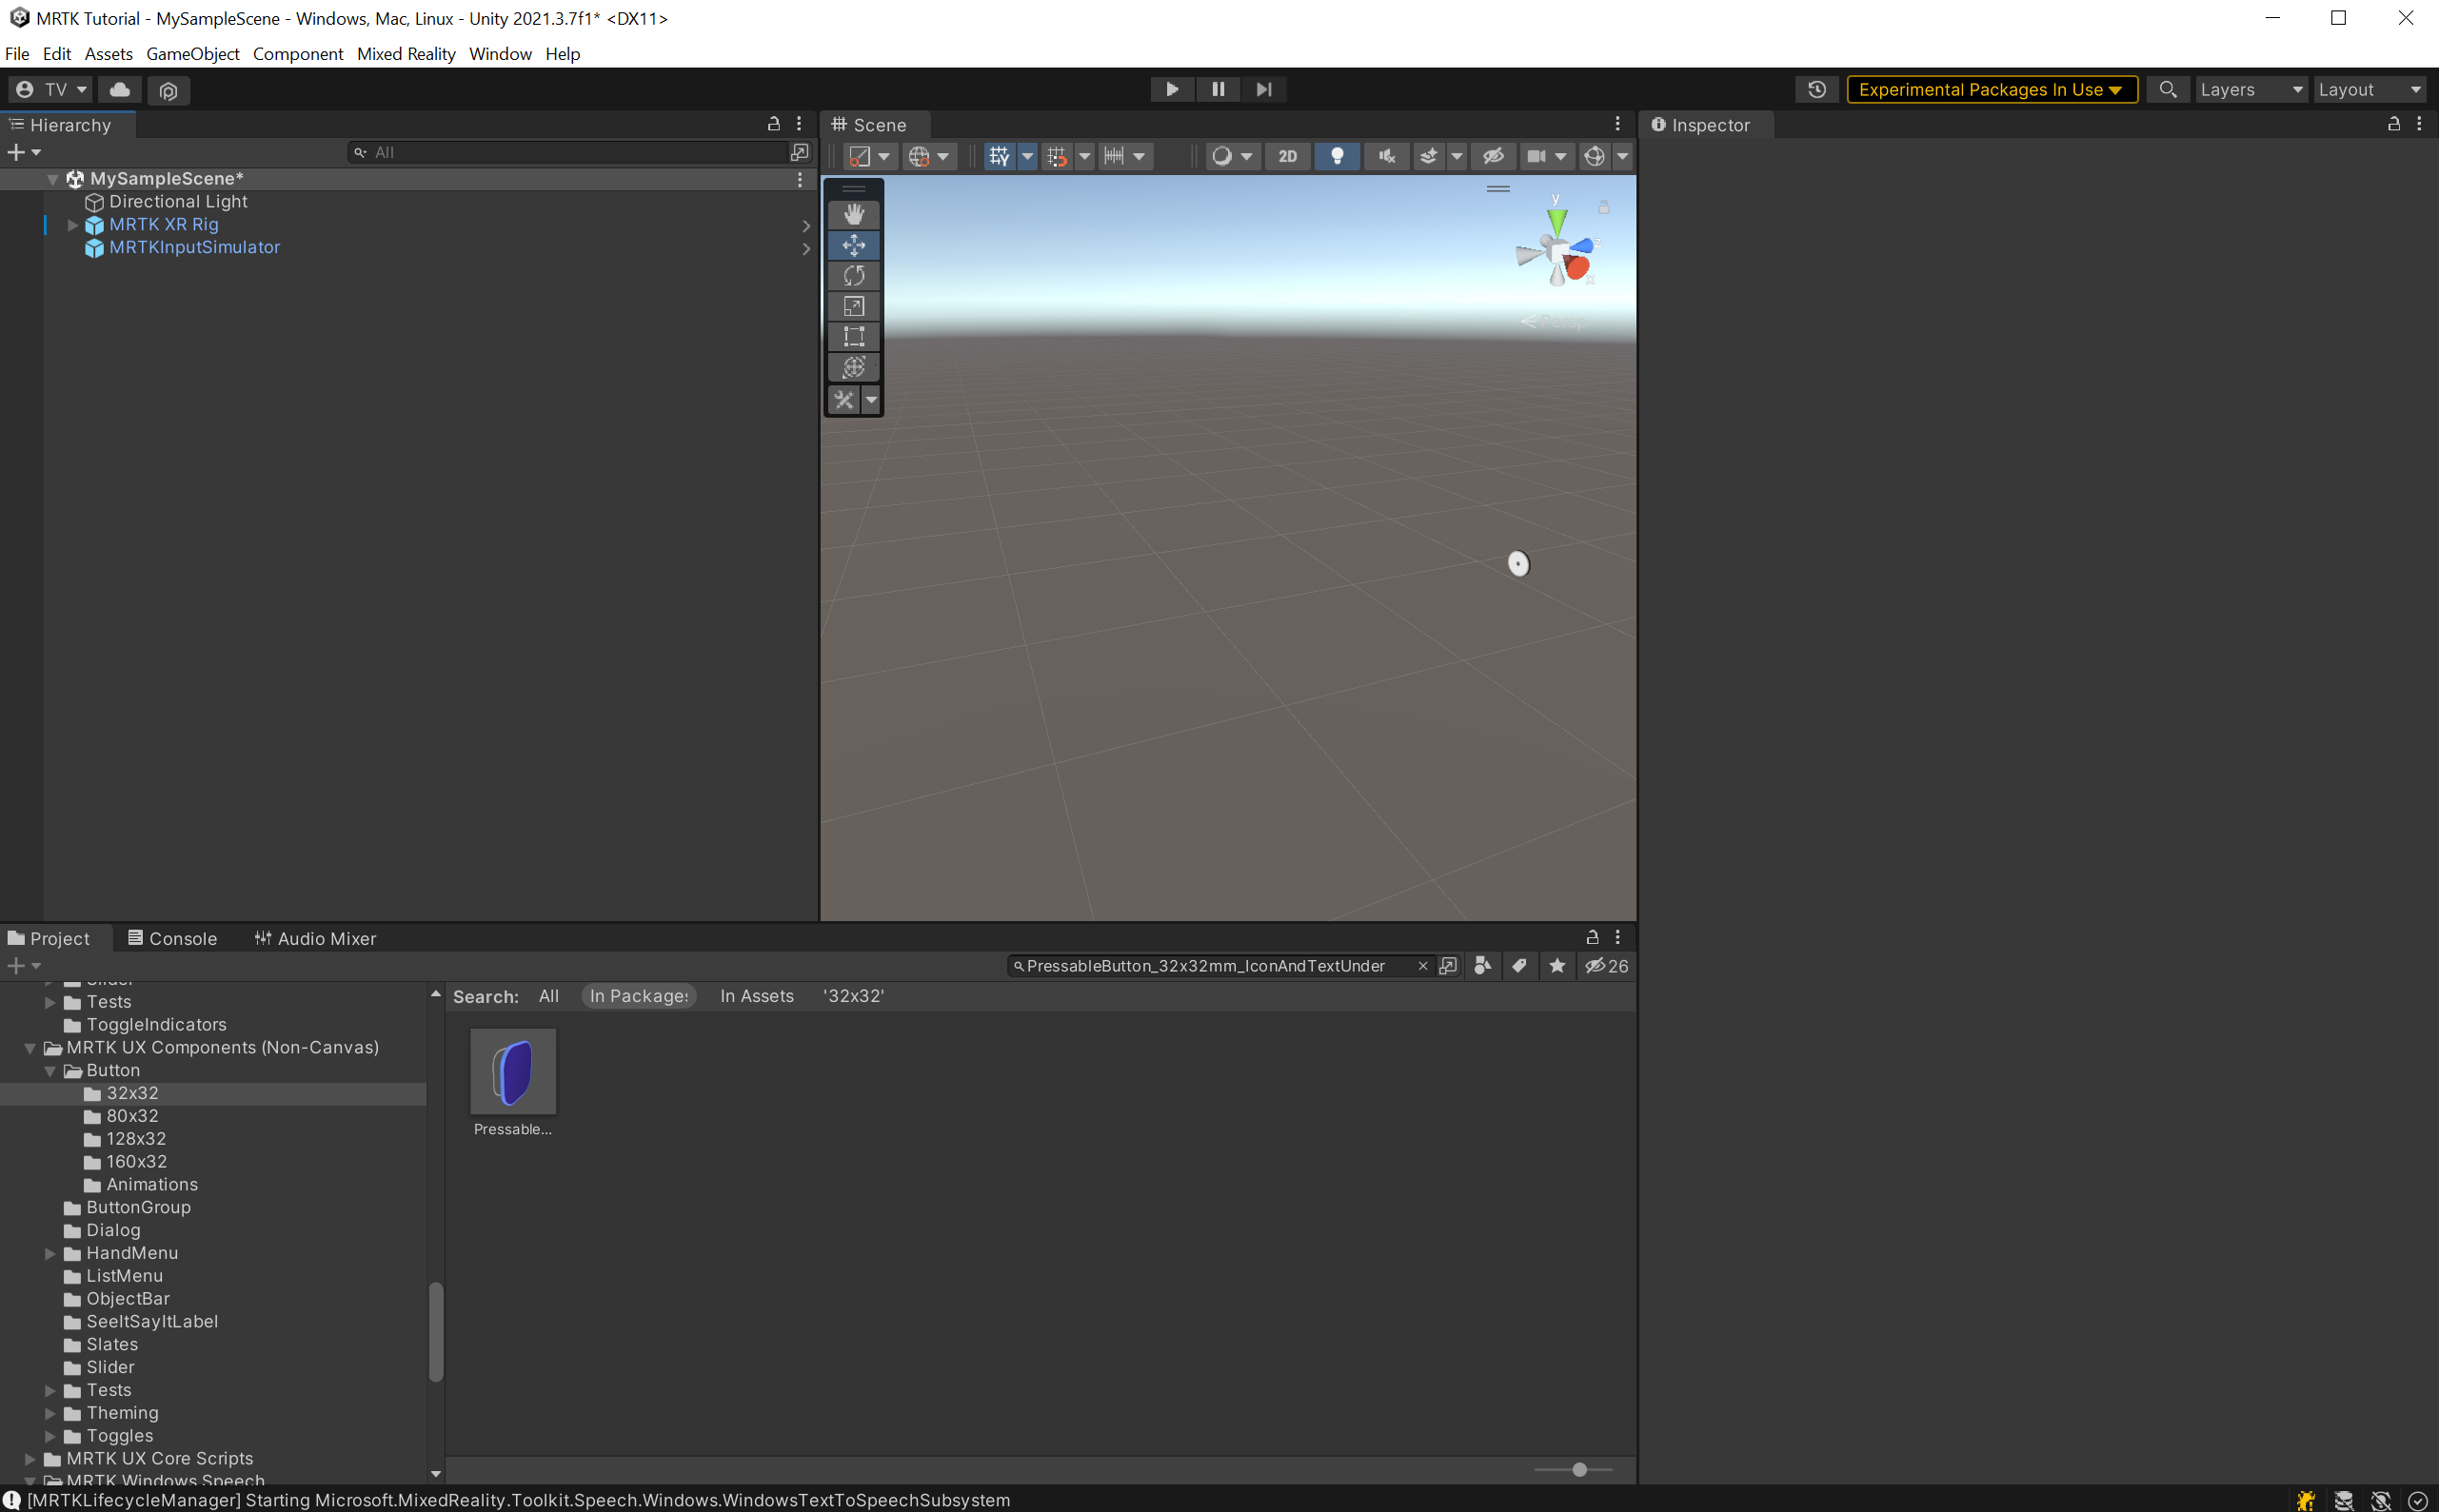Click the In Assets search filter

coord(756,996)
